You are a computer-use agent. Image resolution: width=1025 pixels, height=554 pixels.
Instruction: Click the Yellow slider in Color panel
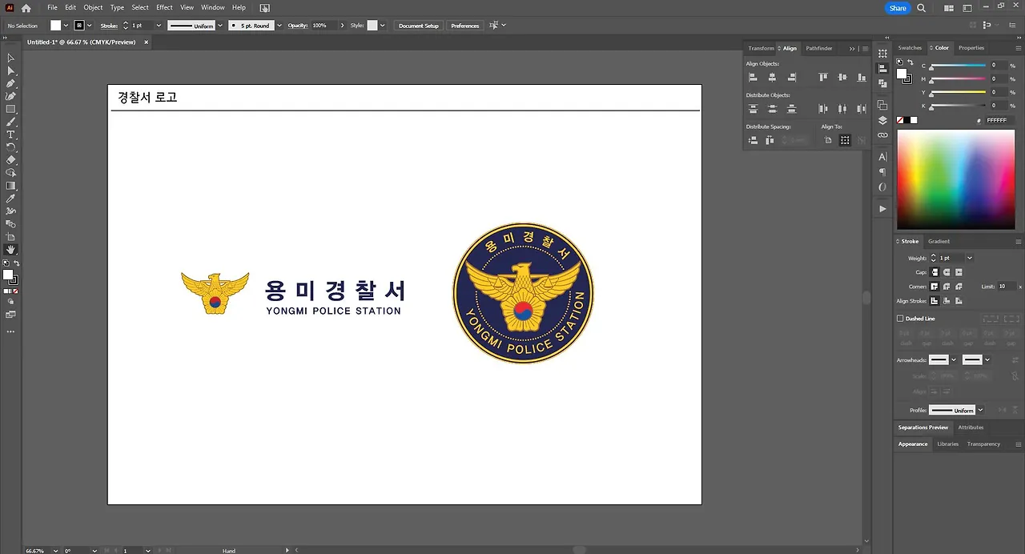click(x=958, y=92)
